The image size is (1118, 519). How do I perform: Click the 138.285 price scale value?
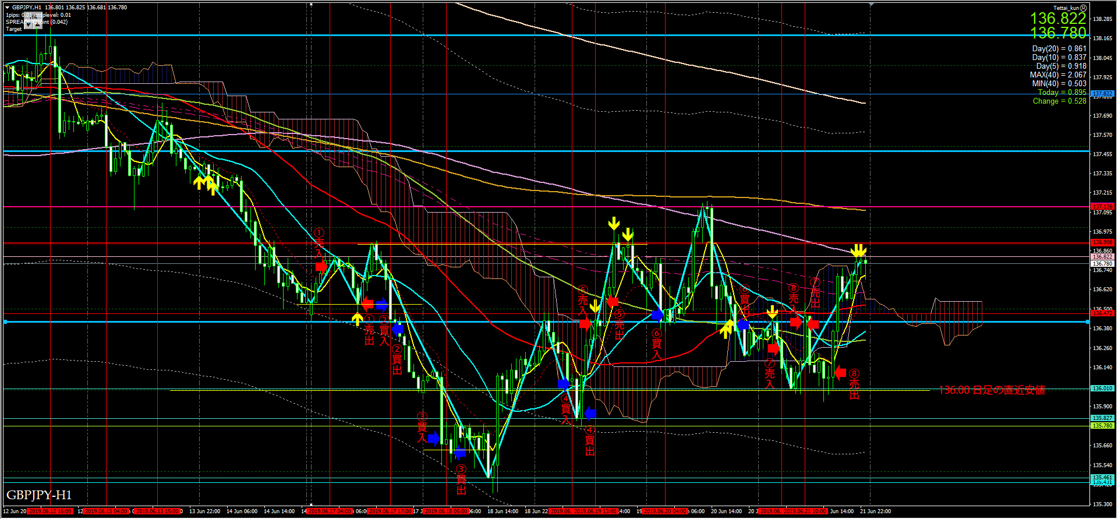[1102, 19]
